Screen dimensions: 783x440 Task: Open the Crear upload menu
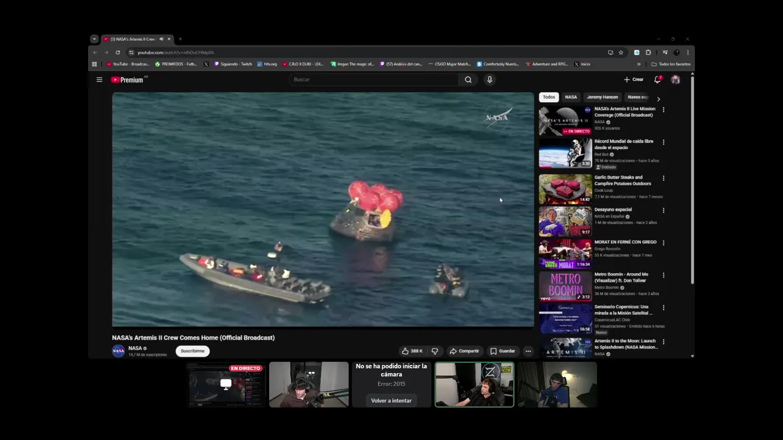click(x=634, y=79)
